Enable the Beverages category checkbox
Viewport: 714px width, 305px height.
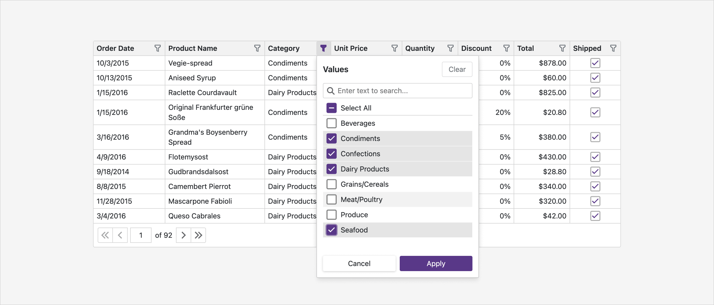coord(331,123)
